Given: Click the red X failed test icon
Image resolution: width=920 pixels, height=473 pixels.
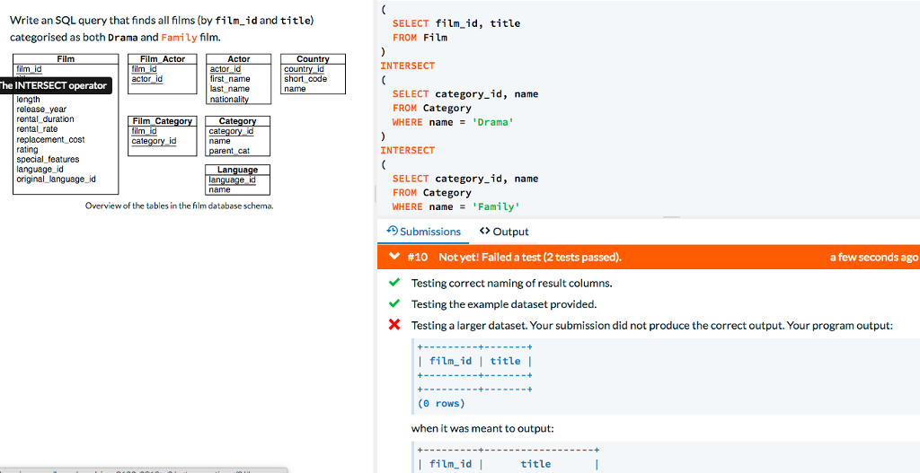Looking at the screenshot, I should pos(394,325).
